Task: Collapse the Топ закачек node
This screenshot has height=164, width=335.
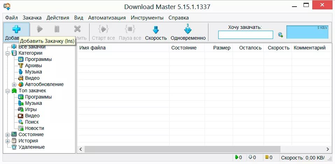Action: coord(8,91)
